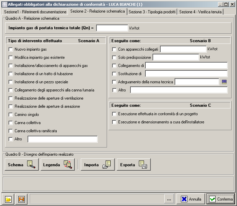Open Sezione 3 Tipologia prodotti tab

152,12
